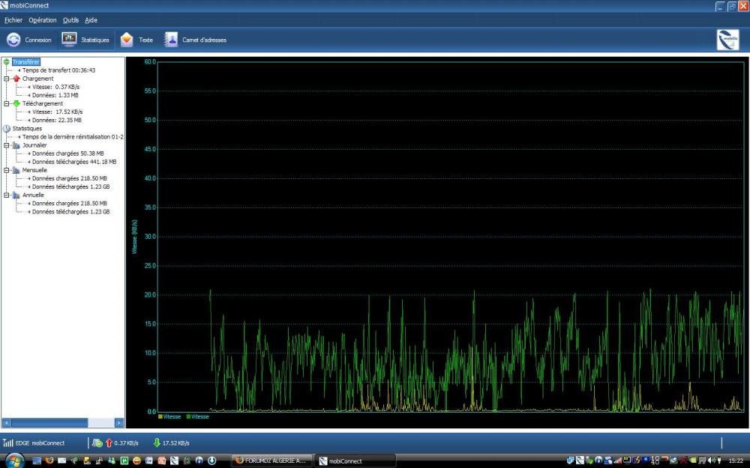Click the Windows Start orb

click(x=15, y=460)
